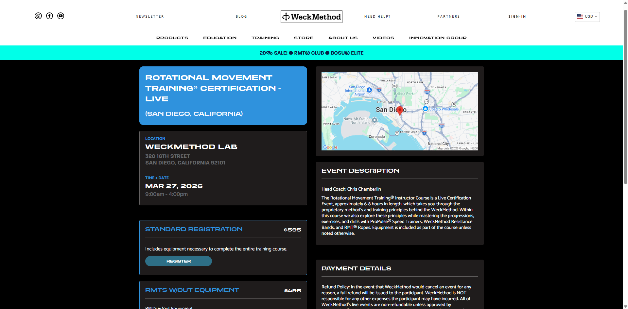
Task: Click the (San Diego, California) subtitle
Action: pos(194,114)
